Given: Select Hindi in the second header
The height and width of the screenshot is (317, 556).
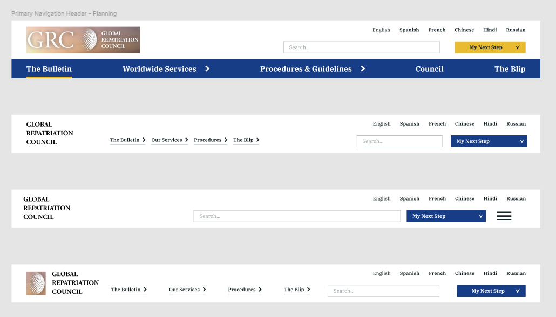Looking at the screenshot, I should 490,123.
